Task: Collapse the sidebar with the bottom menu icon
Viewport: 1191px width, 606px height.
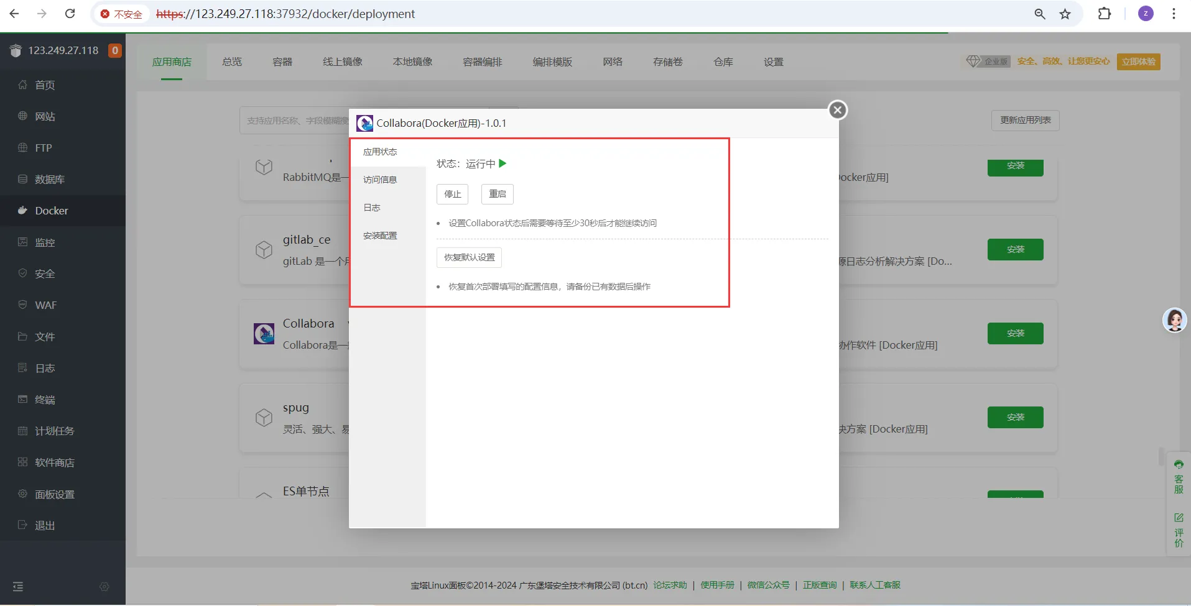Action: coord(18,586)
